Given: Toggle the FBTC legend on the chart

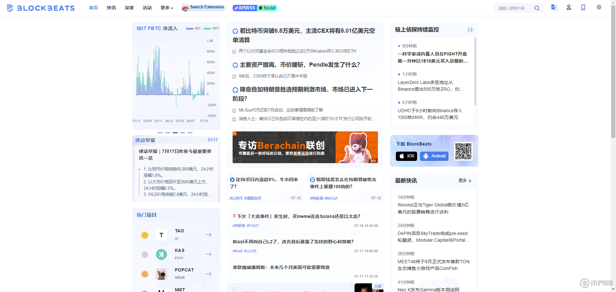Looking at the screenshot, I should coord(211,29).
